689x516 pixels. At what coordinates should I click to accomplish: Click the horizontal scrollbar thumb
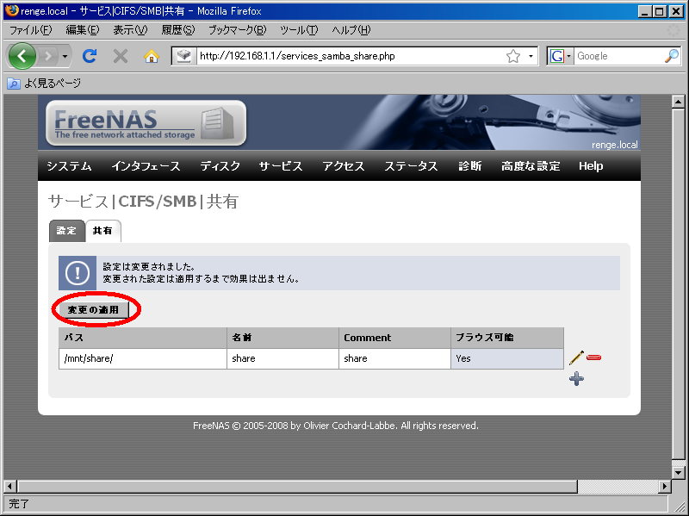pos(297,486)
